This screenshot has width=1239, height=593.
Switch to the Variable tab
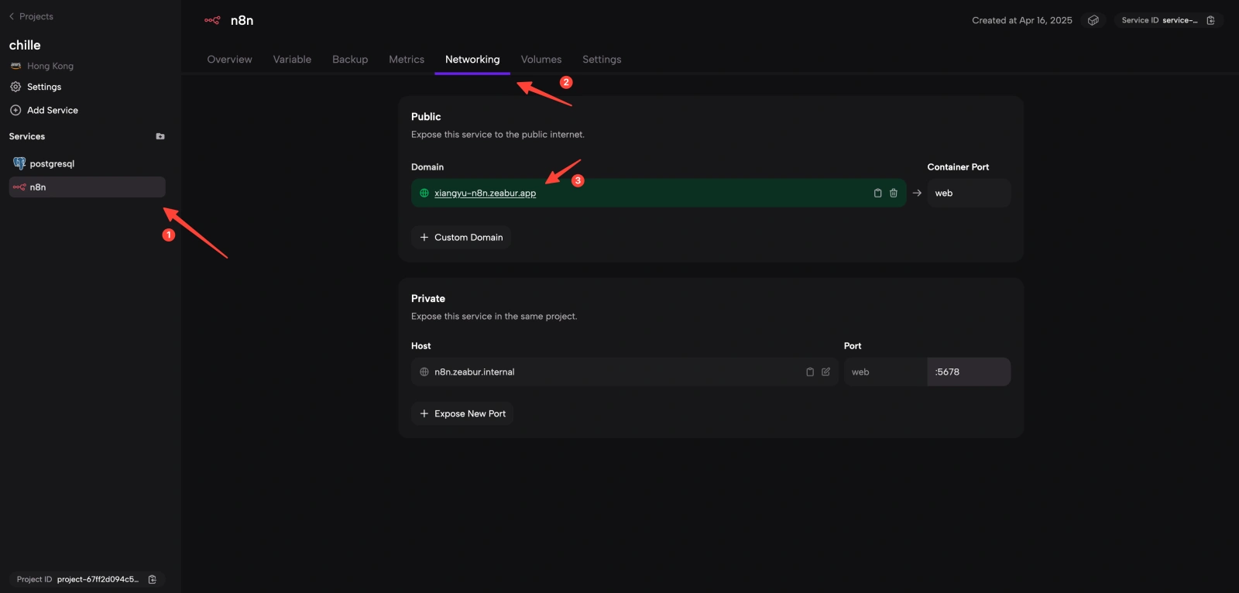292,60
